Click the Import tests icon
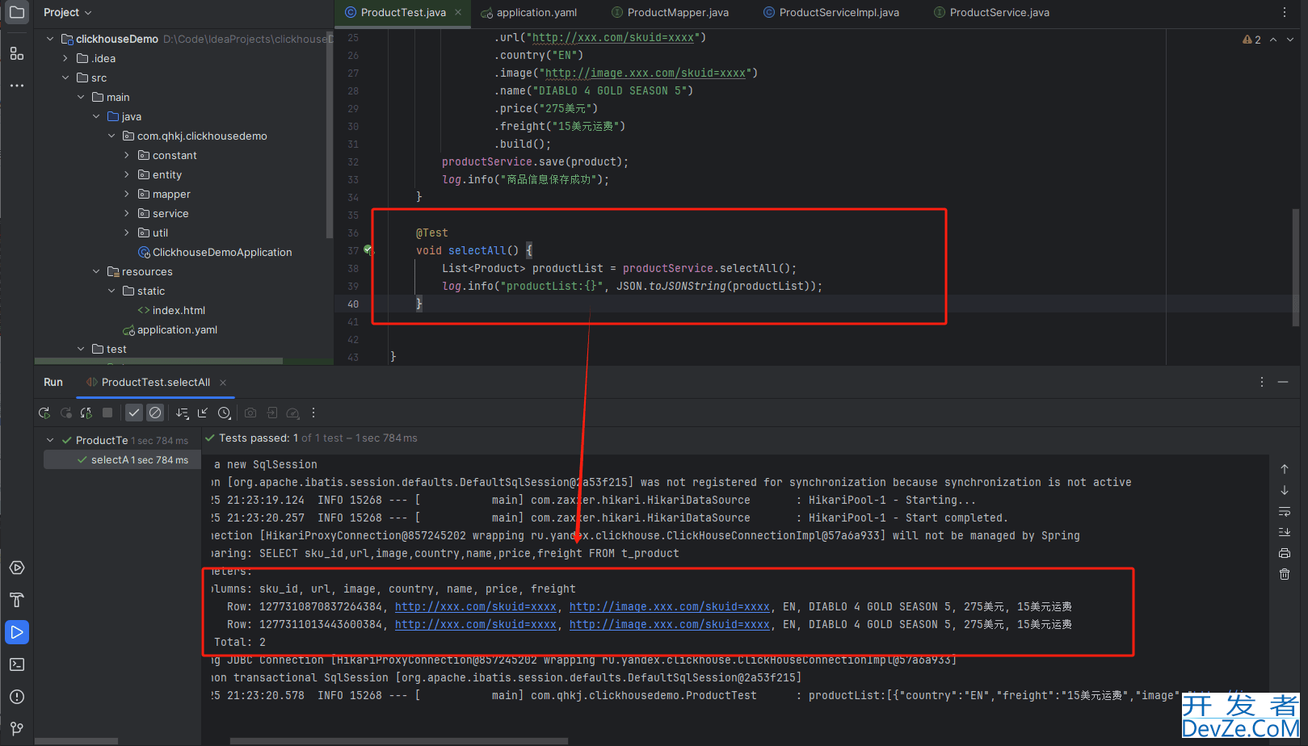The height and width of the screenshot is (746, 1308). (272, 413)
